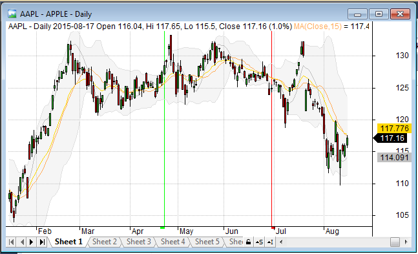This screenshot has width=418, height=254.
Task: Select the Sheet 1 tab
Action: (68, 242)
